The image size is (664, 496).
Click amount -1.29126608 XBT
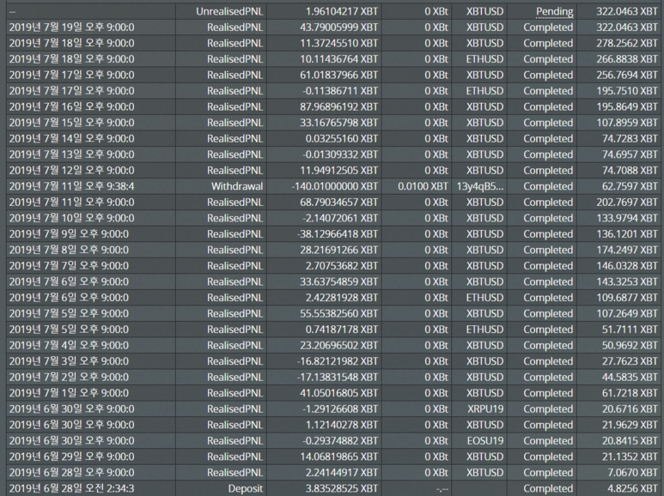click(340, 408)
